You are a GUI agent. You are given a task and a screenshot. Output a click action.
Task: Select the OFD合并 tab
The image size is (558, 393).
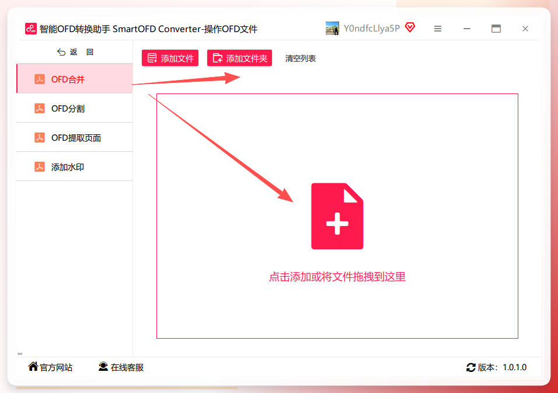75,79
